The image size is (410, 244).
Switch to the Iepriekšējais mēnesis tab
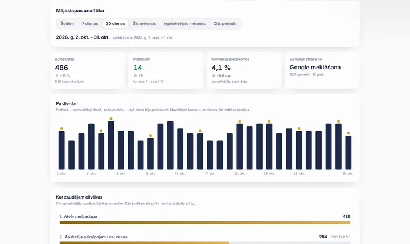(184, 23)
